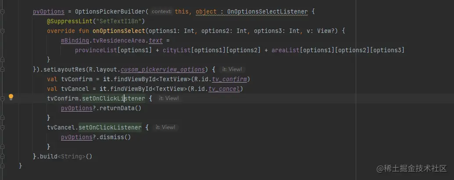The height and width of the screenshot is (180, 454).
Task: Collapse the fold marker on setLayoutRes line
Action: (x=2, y=69)
